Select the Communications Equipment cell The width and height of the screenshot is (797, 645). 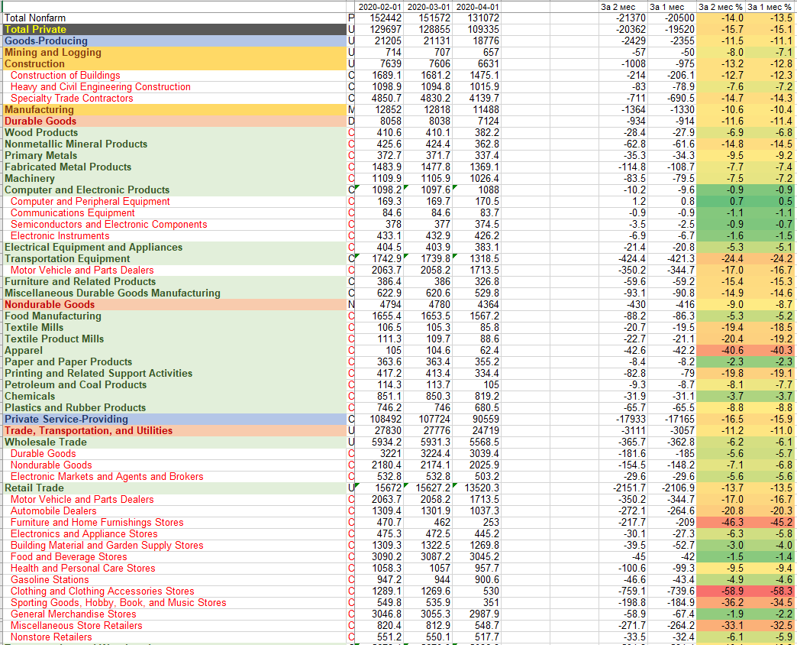point(73,212)
